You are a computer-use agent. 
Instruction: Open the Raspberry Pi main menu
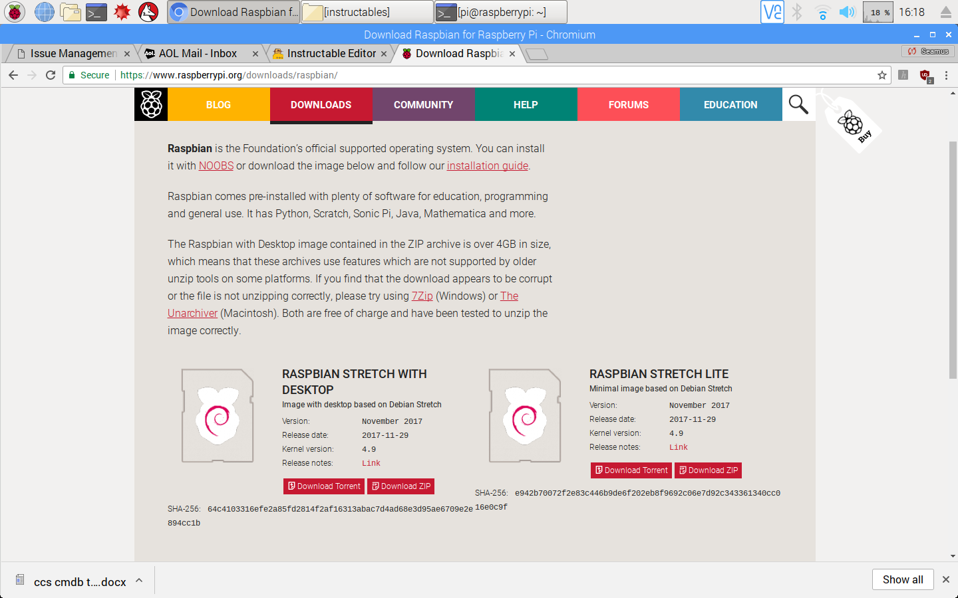tap(15, 11)
